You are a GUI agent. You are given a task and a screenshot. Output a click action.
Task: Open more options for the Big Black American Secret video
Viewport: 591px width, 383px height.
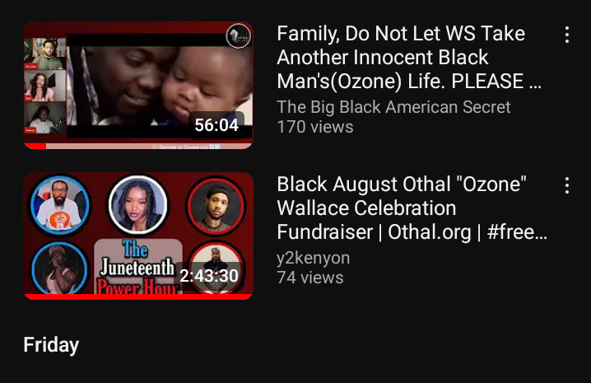[567, 35]
